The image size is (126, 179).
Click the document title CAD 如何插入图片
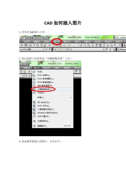coord(63,23)
